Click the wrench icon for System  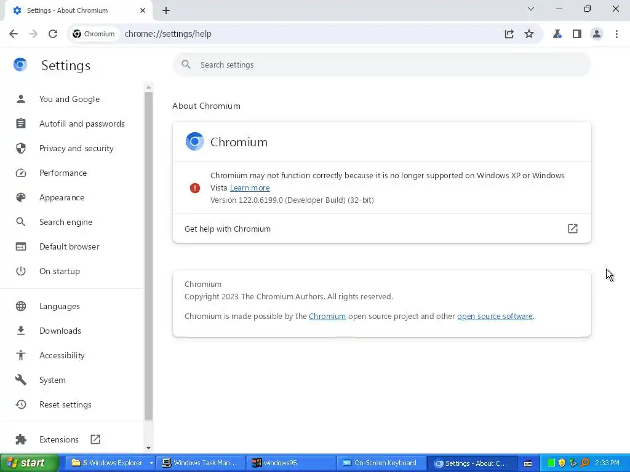tap(21, 380)
